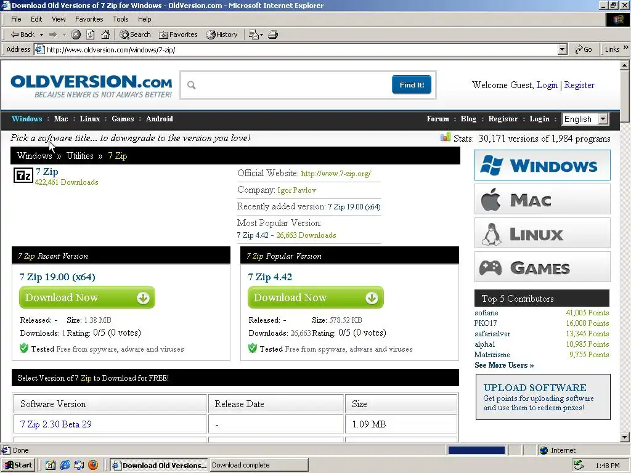Screen dimensions: 631x473
Task: Click the OldVersion.com logo
Action: [x=91, y=86]
